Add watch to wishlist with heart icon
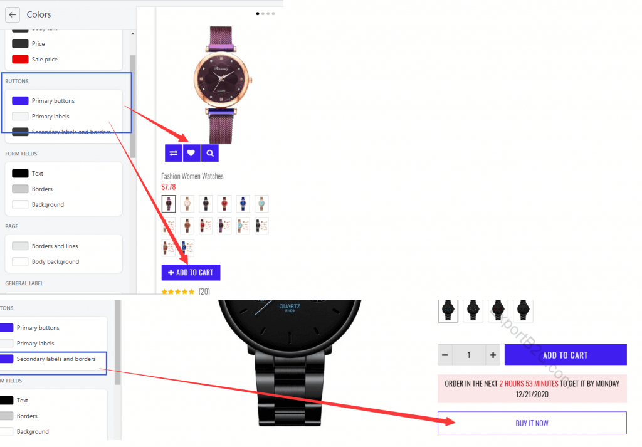This screenshot has height=447, width=642. 191,153
